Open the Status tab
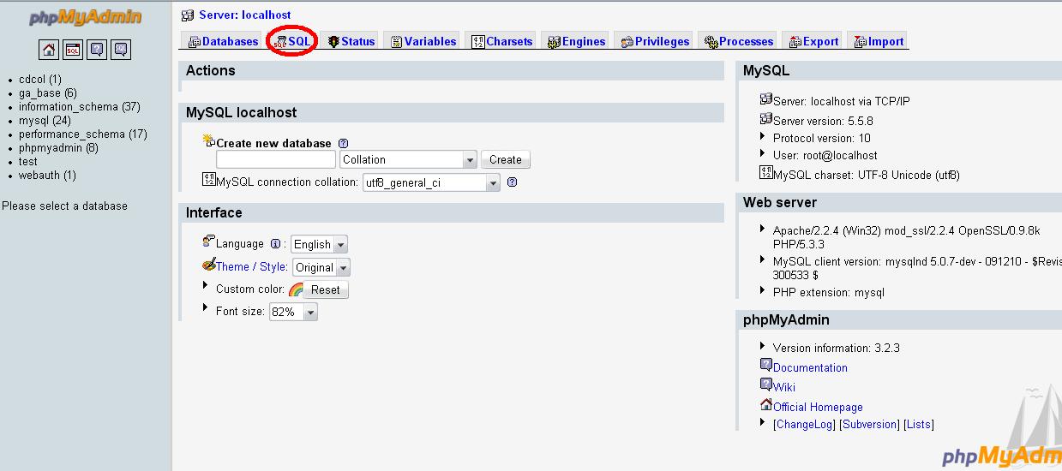This screenshot has width=1062, height=471. pyautogui.click(x=351, y=41)
